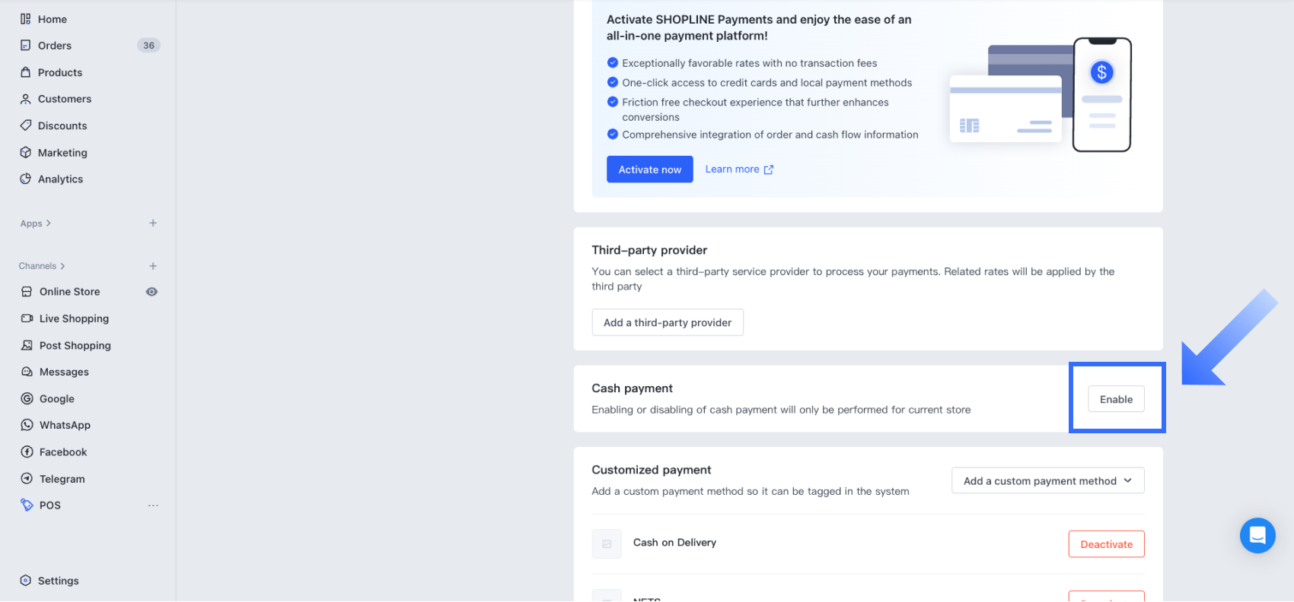
Task: Click the Products bag icon
Action: 26,72
